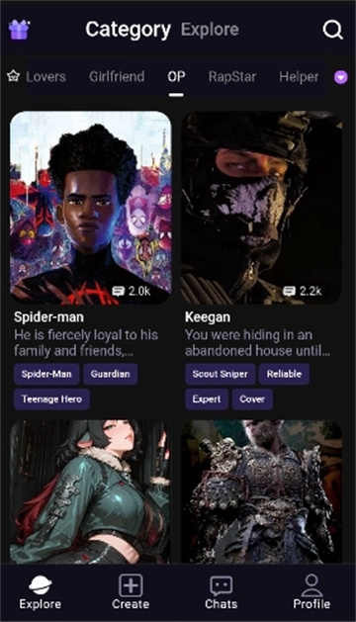Switch to the Explore header tab
The width and height of the screenshot is (356, 622).
pyautogui.click(x=210, y=30)
